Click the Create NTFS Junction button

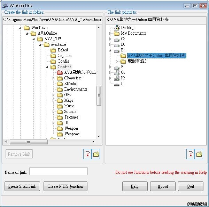(x=65, y=186)
